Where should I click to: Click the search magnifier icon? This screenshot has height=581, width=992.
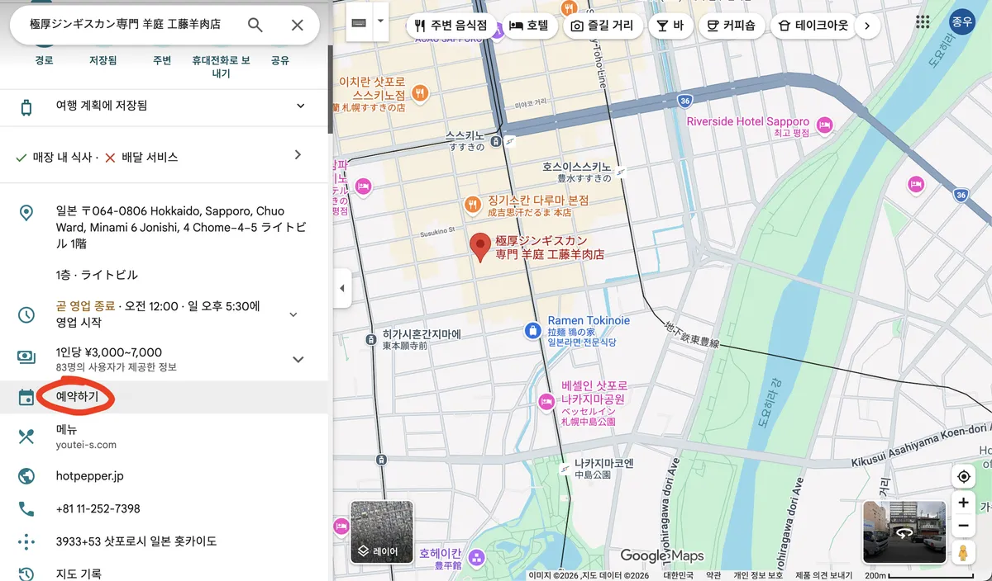(x=255, y=25)
